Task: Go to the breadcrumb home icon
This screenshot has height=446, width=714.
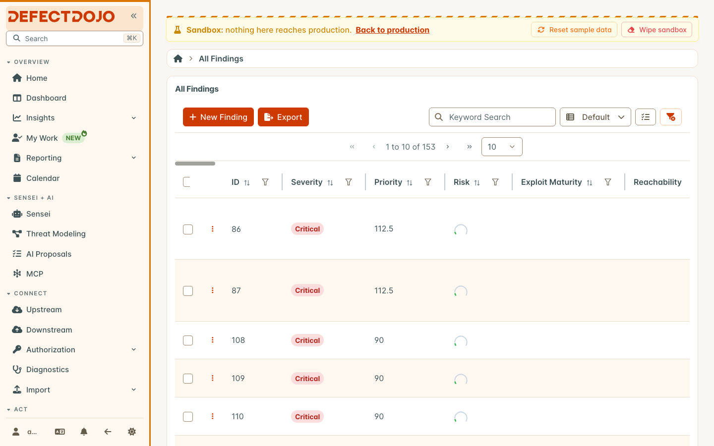Action: pos(178,58)
